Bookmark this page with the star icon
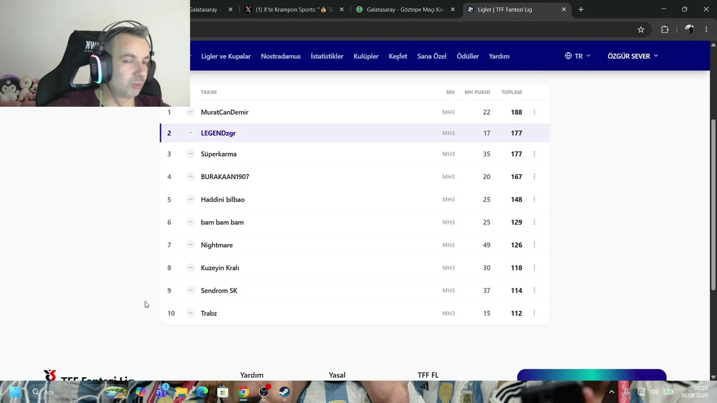The width and height of the screenshot is (717, 403). [x=641, y=30]
